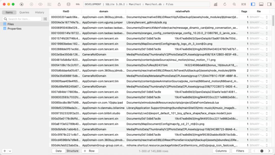Open the Columns button
Viewport: 275px width, 155px height.
point(221,151)
